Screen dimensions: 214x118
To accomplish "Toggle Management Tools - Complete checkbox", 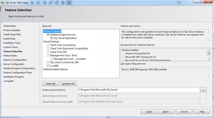I will pyautogui.click(x=52, y=59).
